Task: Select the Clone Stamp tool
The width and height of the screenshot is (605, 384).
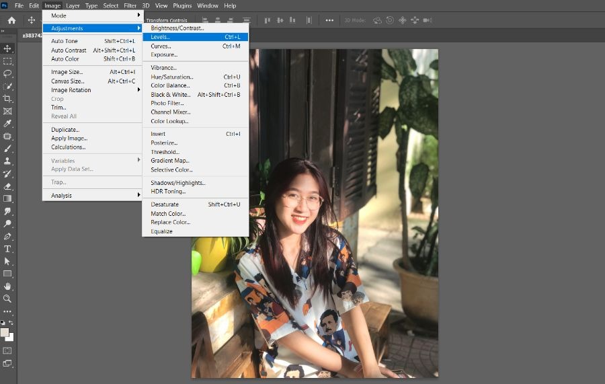Action: coord(7,161)
